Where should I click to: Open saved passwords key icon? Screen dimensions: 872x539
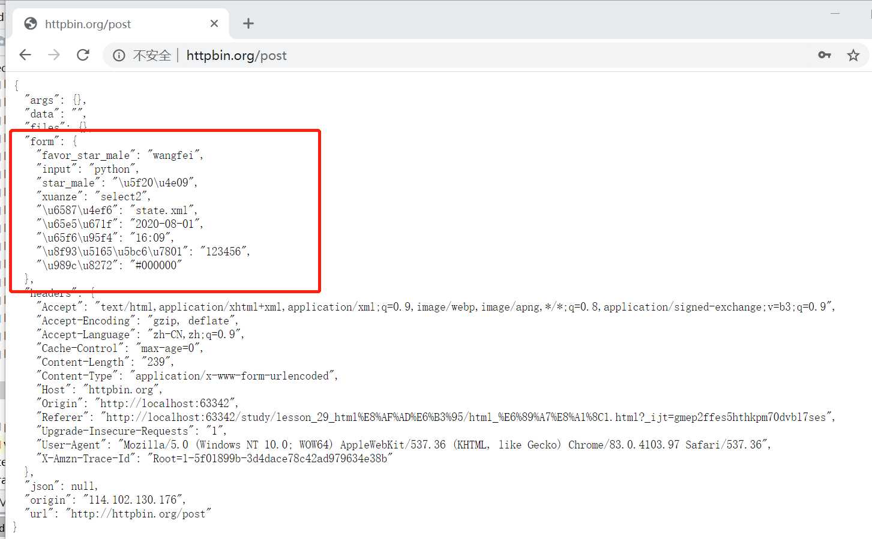tap(825, 55)
